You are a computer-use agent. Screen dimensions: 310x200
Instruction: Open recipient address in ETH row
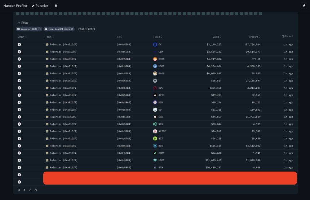click(124, 168)
